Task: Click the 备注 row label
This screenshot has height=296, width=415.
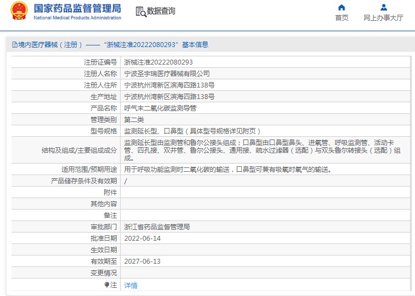Action: coord(110,216)
